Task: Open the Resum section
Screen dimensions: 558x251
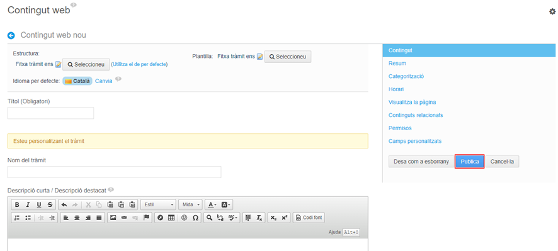Action: pyautogui.click(x=397, y=64)
